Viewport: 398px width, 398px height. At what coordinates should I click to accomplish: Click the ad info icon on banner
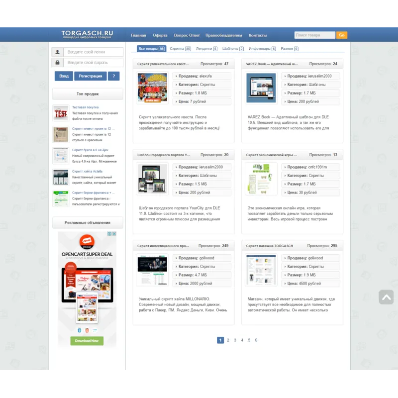(x=109, y=234)
